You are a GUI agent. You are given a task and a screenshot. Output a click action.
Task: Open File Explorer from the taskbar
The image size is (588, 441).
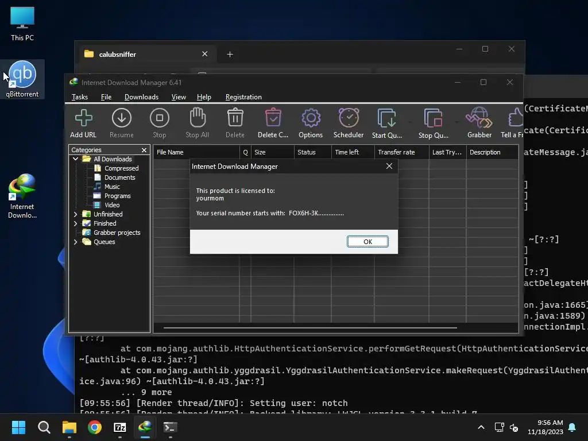click(x=69, y=427)
